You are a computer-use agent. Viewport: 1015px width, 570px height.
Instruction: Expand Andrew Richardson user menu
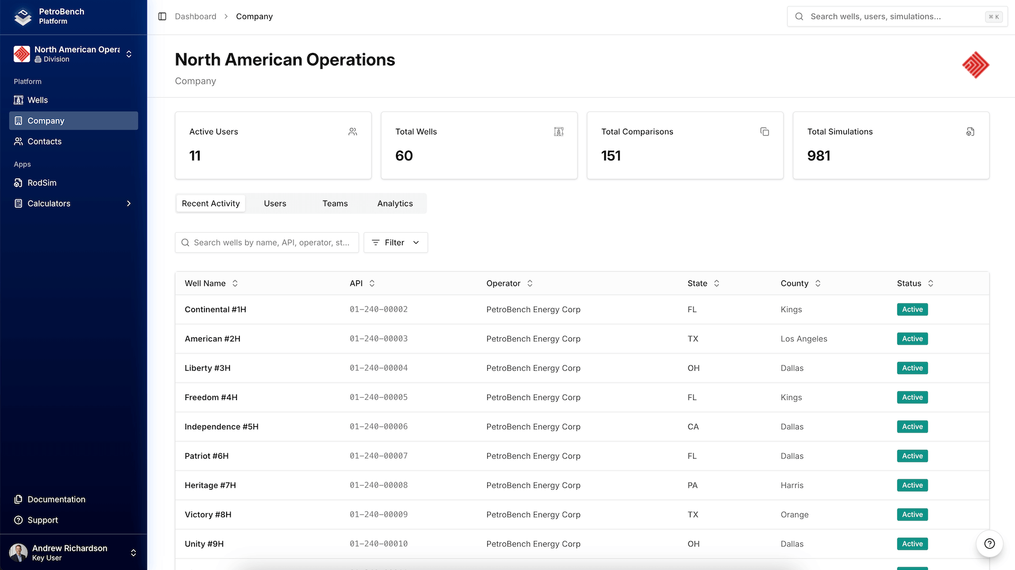click(x=74, y=552)
